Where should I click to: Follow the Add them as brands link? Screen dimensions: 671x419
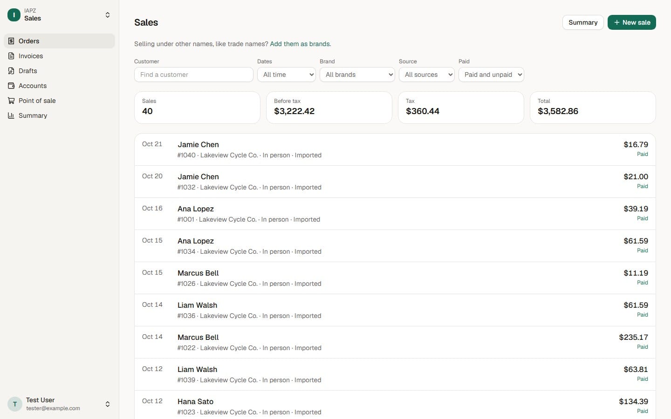coord(300,44)
